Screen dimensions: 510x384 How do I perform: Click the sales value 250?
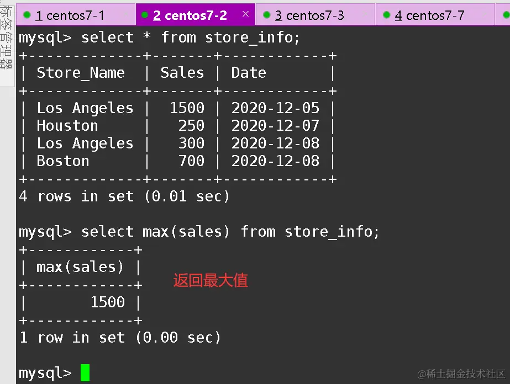191,126
